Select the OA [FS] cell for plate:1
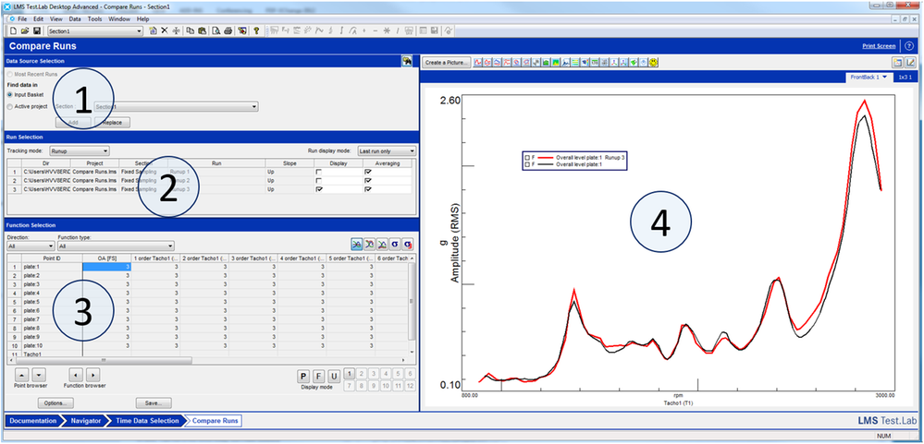 (106, 267)
